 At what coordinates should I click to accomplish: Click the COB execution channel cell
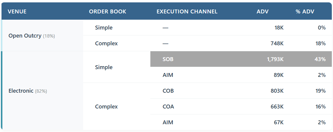tap(168, 91)
